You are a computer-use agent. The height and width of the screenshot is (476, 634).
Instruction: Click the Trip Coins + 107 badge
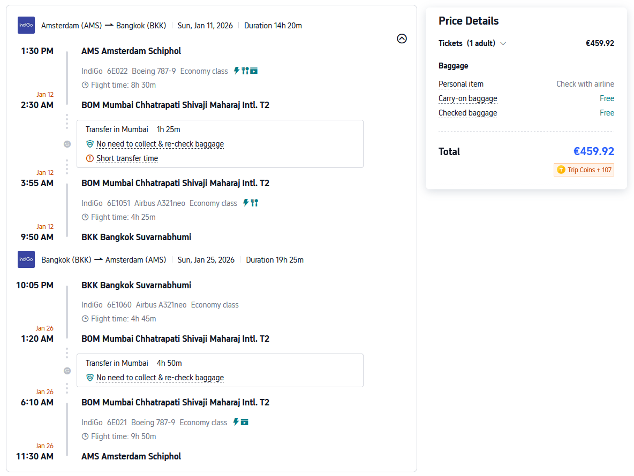click(584, 170)
